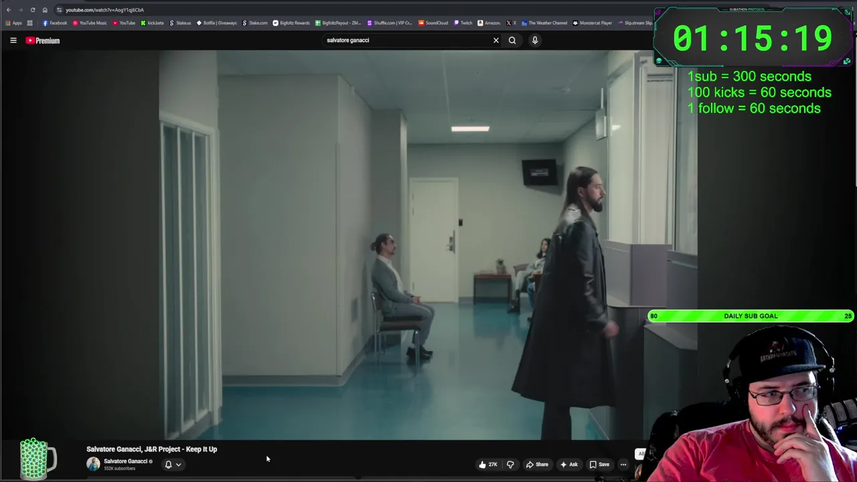Open the Facebook bookmark
This screenshot has height=482, width=857.
coord(55,23)
